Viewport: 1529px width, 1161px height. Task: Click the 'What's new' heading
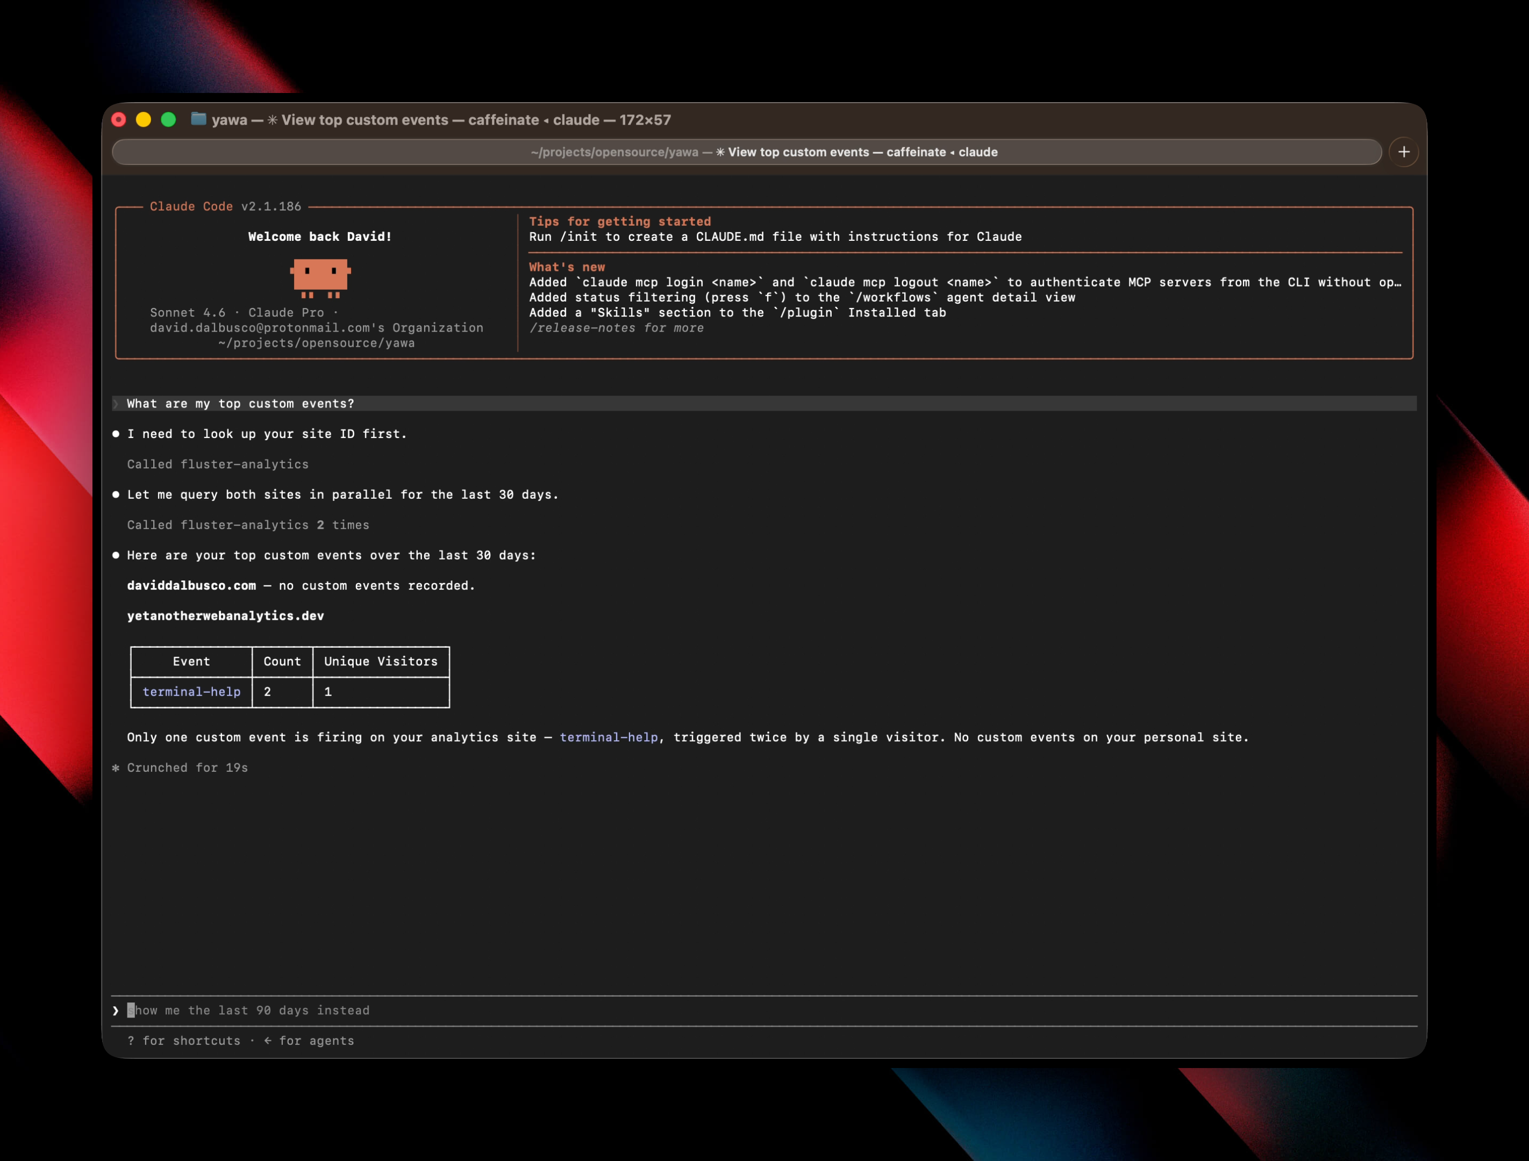tap(567, 267)
